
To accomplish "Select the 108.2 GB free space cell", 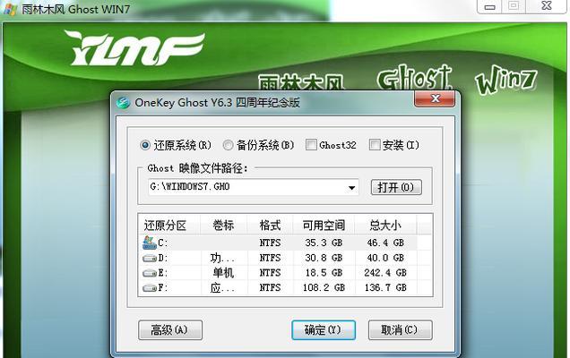I will (x=324, y=287).
